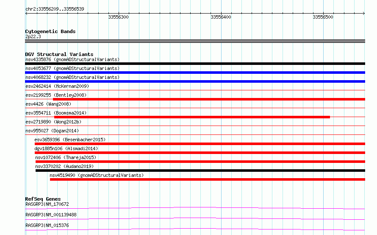Image resolution: width=377 pixels, height=235 pixels.
Task: Click the blue bar of nsv4053677
Action: 195,73
